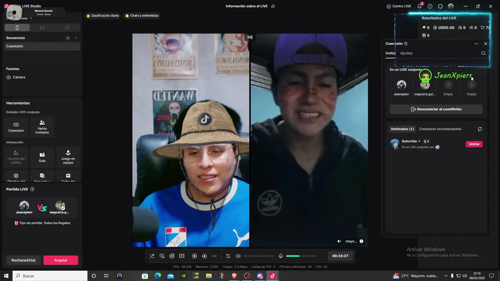Open the more options ellipsis in toolbar
Image resolution: width=500 pixels, height=281 pixels.
pos(214,256)
